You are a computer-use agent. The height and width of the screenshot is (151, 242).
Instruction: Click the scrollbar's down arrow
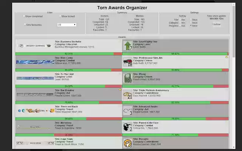[x=234, y=147]
